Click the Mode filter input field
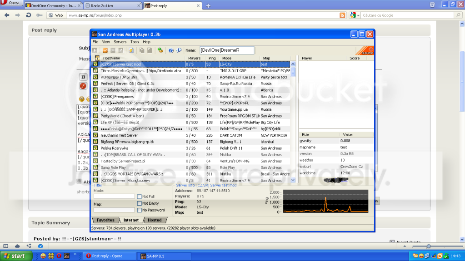 point(114,197)
